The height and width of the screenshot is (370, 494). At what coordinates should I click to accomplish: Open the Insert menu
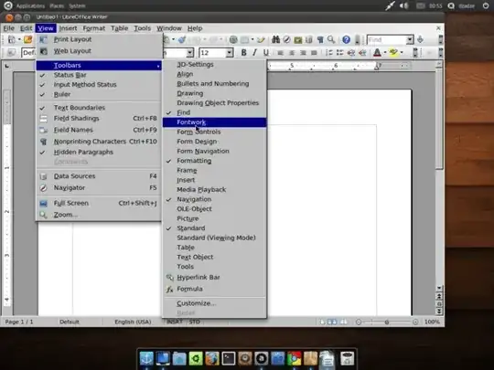pyautogui.click(x=68, y=28)
